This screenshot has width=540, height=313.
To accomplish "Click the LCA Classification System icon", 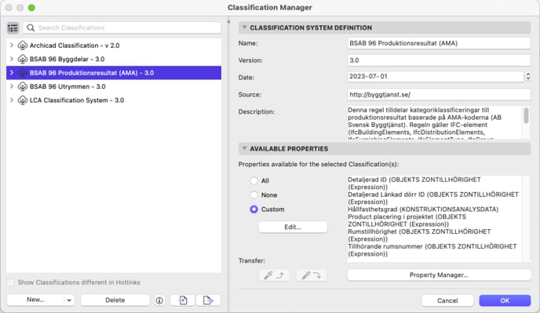I will (x=23, y=100).
